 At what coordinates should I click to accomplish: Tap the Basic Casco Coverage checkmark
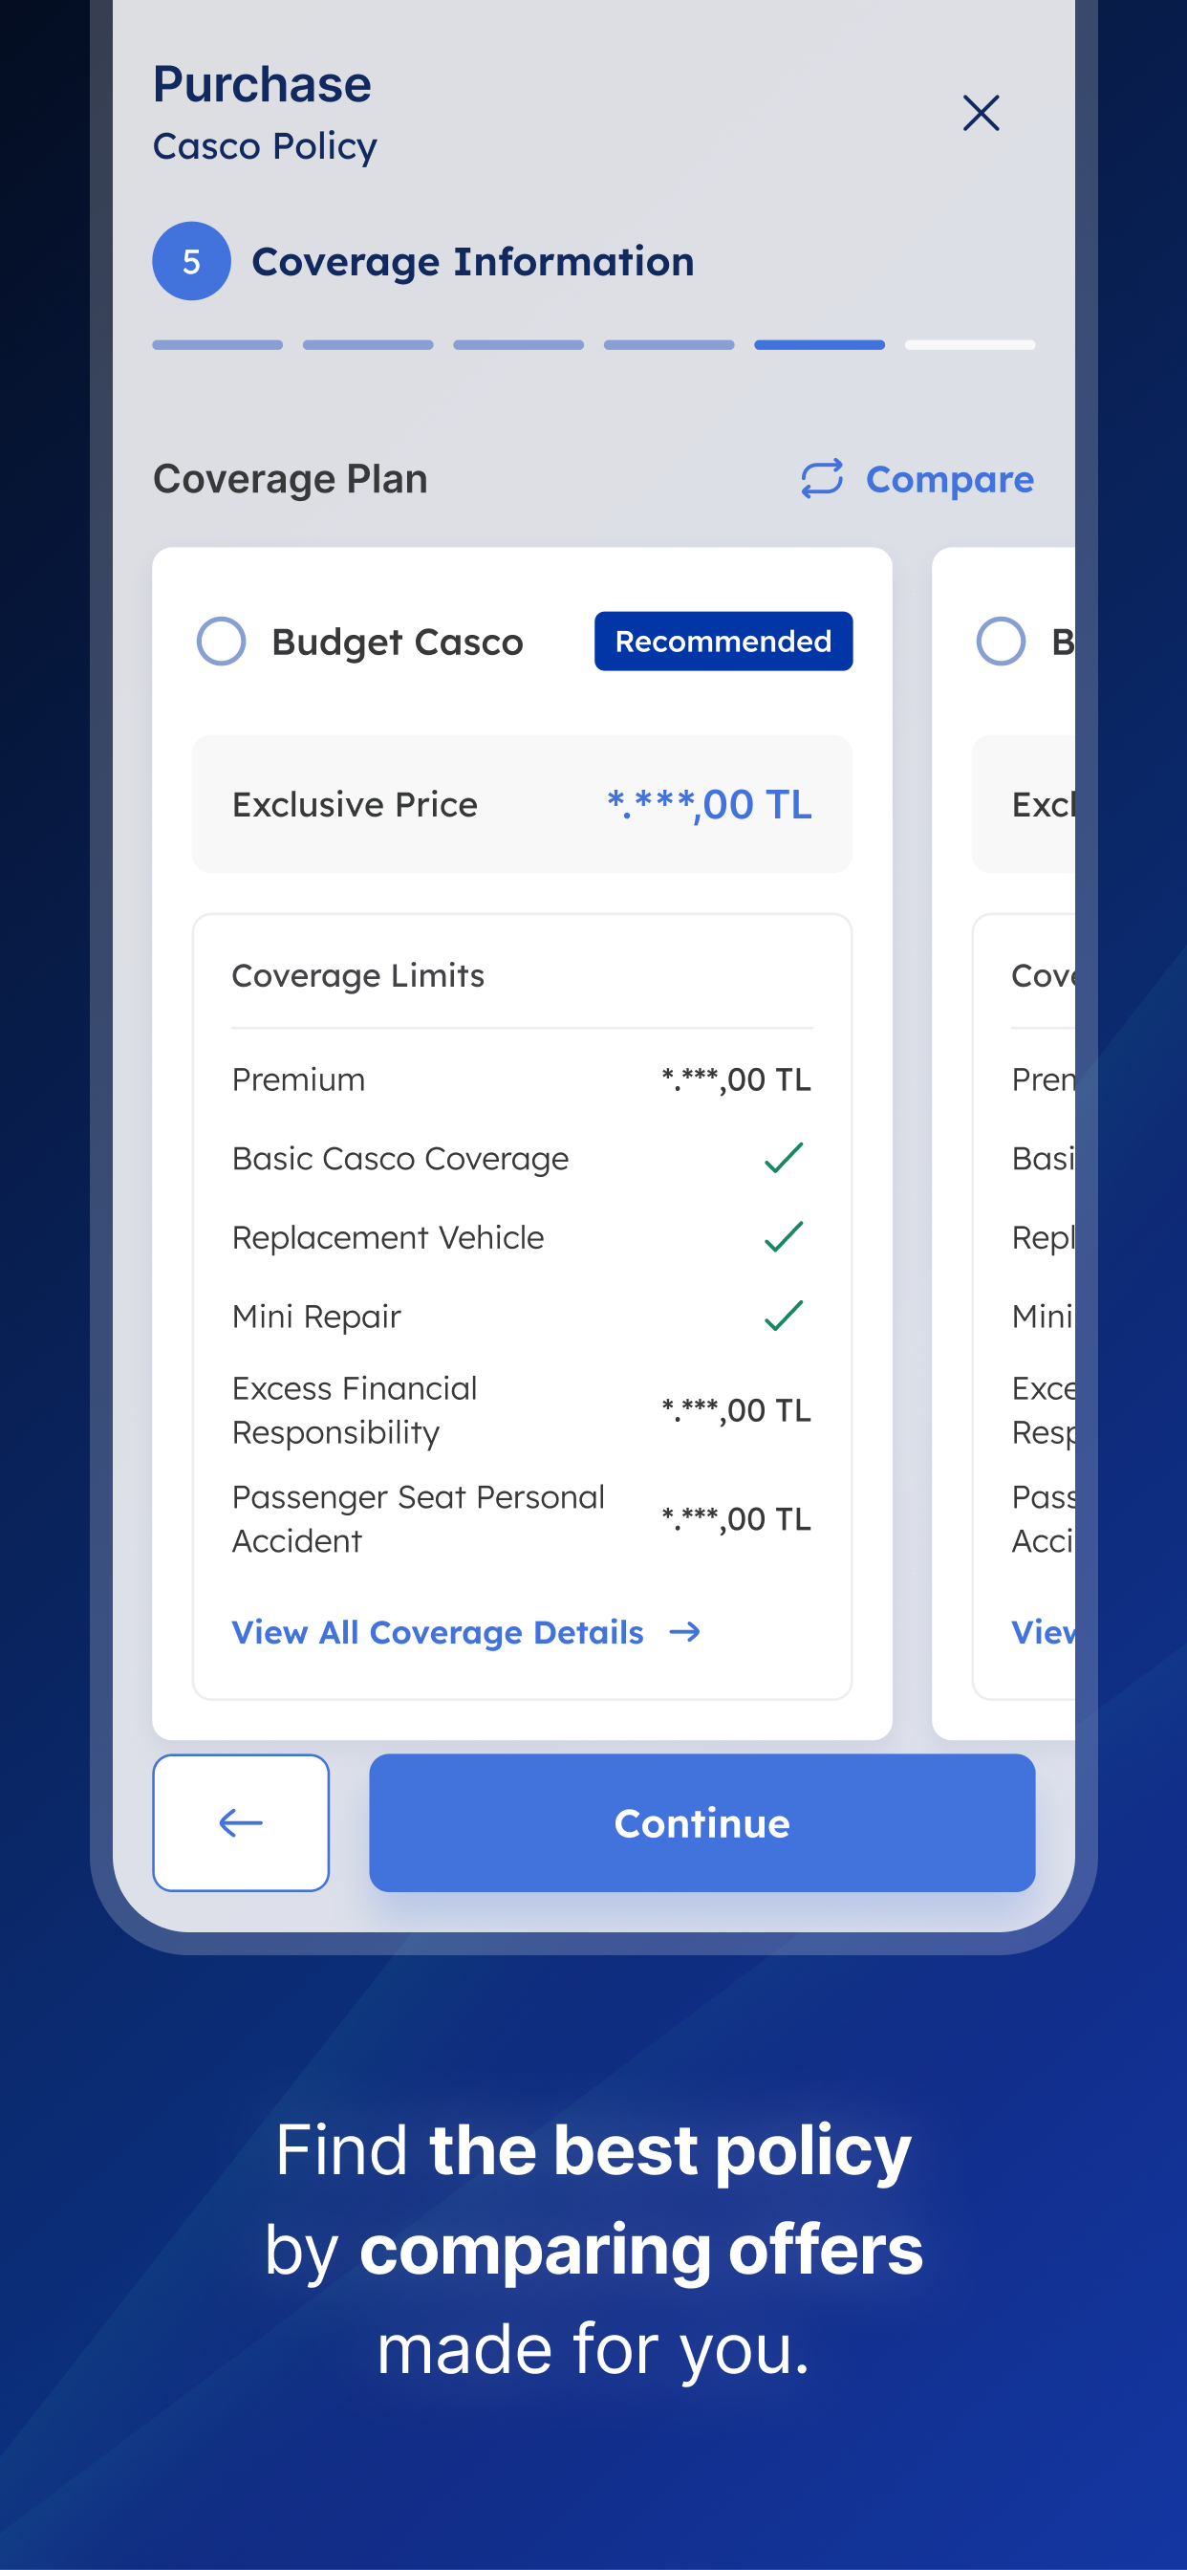pos(783,1158)
